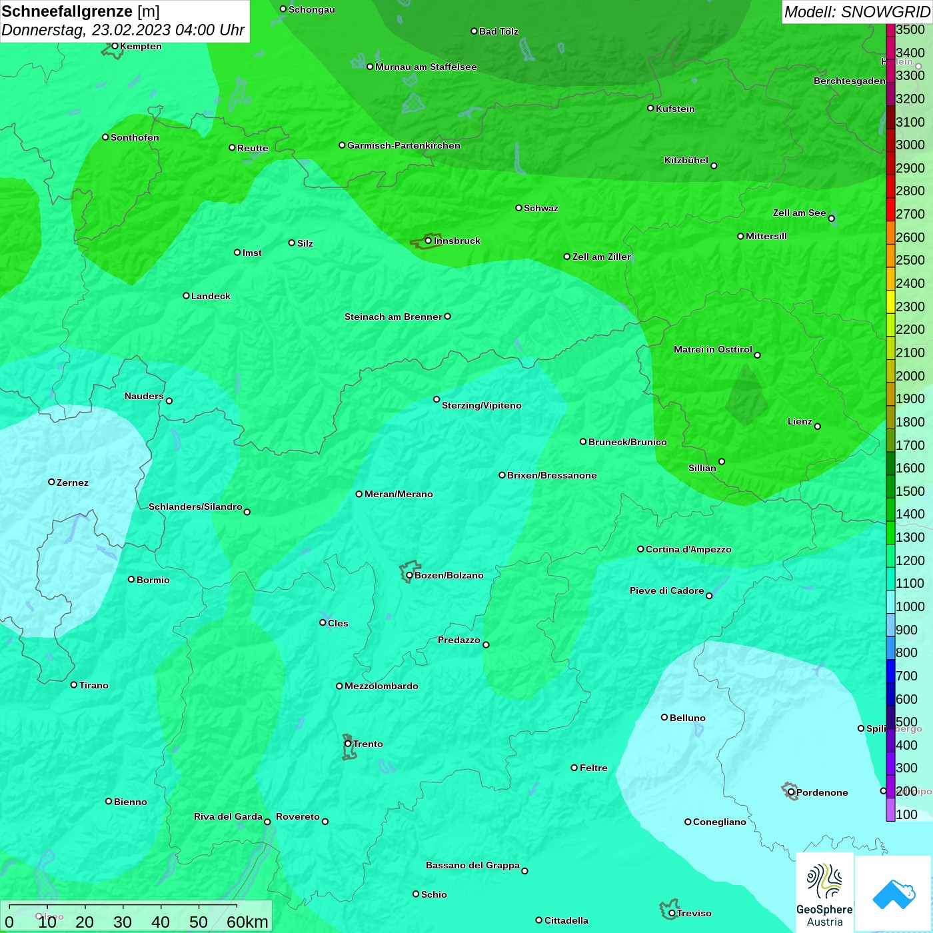The width and height of the screenshot is (933, 933).
Task: Click the 1600 value on the legend
Action: click(x=910, y=468)
